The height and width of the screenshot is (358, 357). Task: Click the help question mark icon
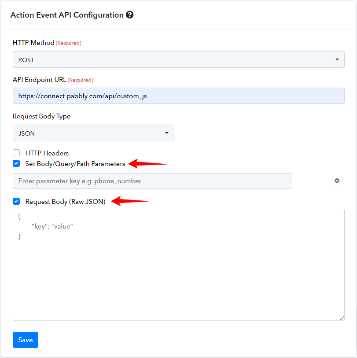(130, 15)
